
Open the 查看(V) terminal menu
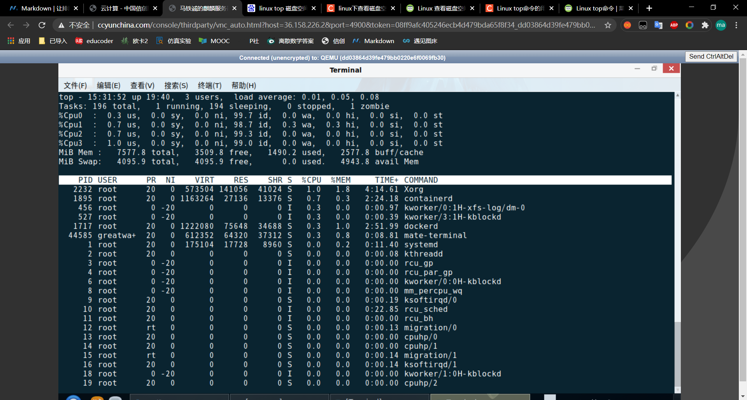(x=142, y=85)
